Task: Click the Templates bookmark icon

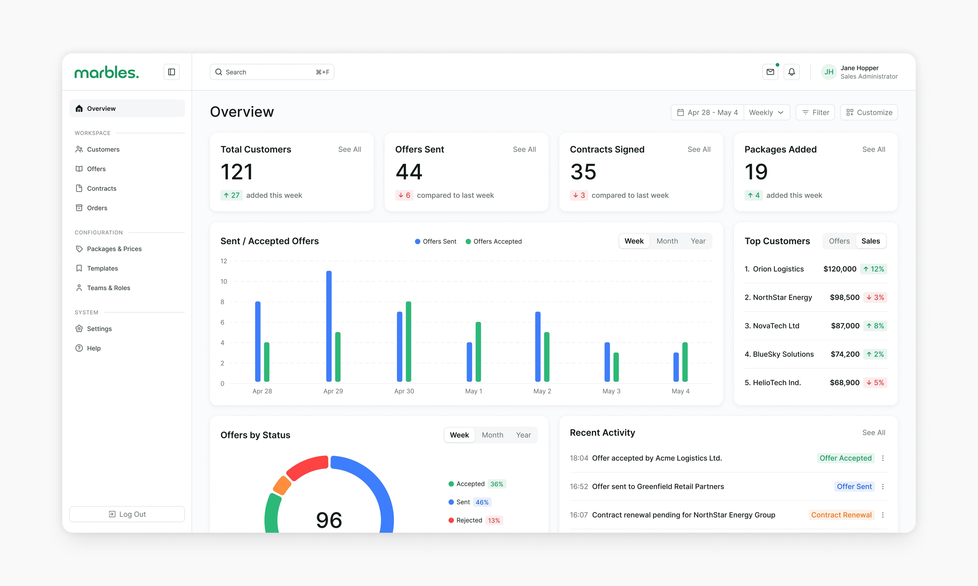Action: pos(79,268)
